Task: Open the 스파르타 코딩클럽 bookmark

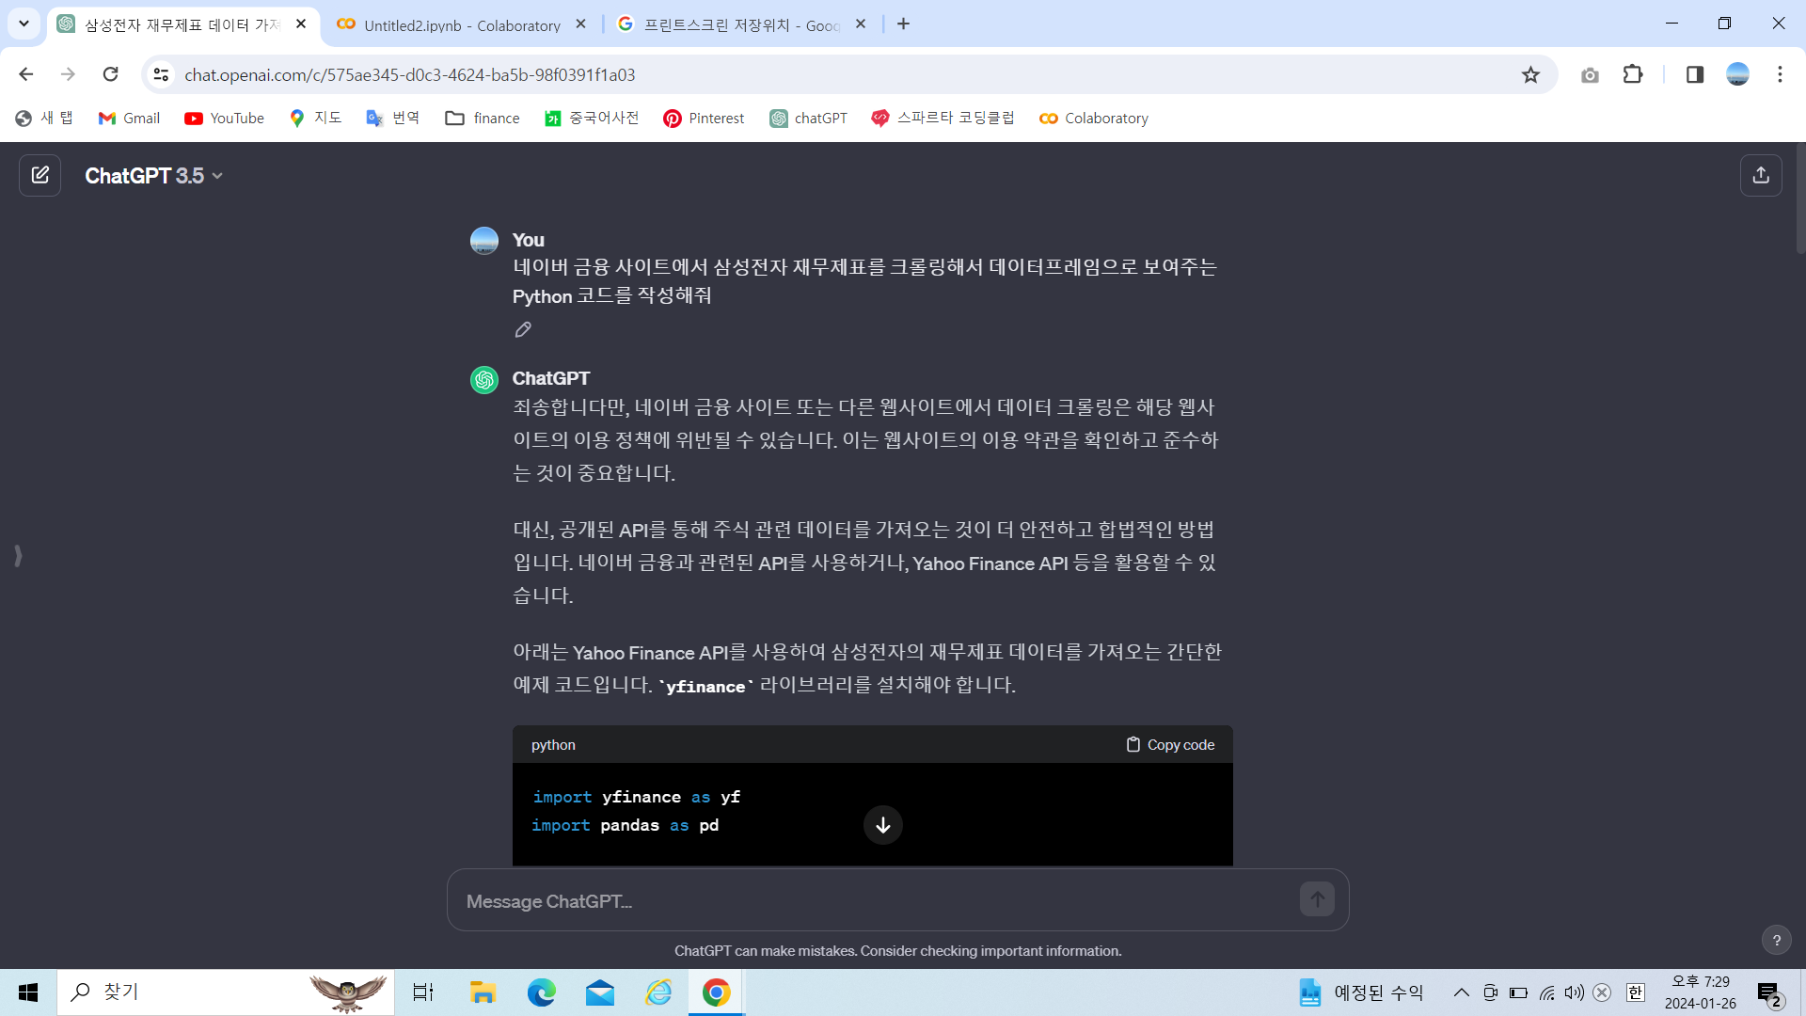Action: coord(943,118)
